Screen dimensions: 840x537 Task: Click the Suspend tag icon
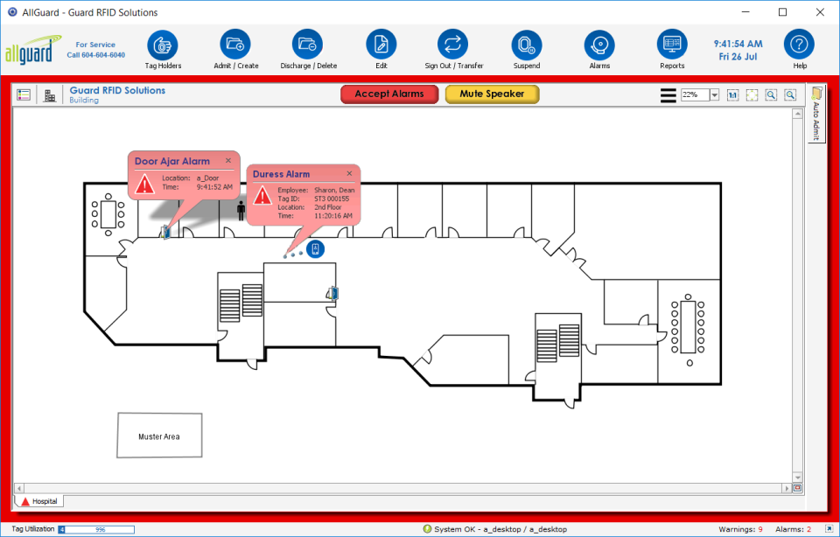coord(527,45)
